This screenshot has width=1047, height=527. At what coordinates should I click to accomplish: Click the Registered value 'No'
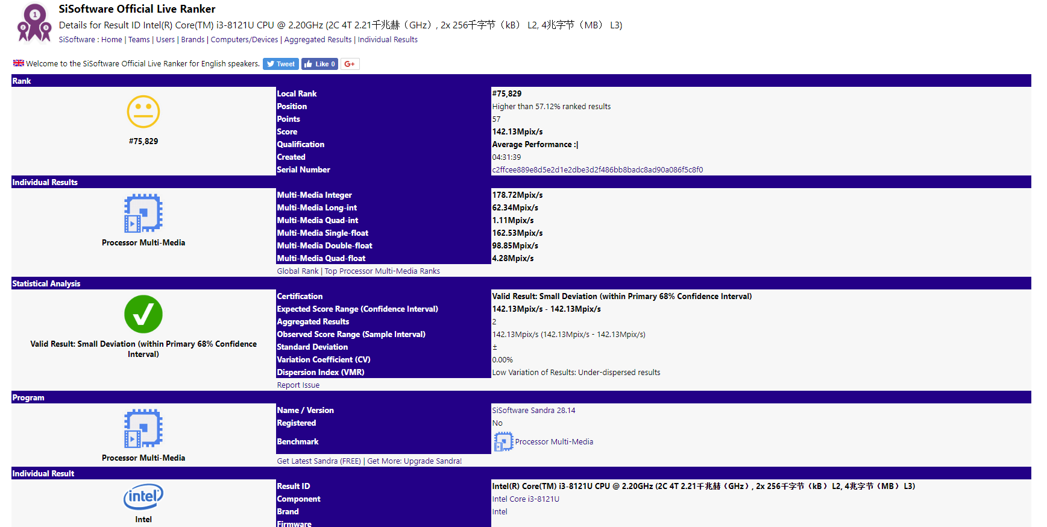pos(497,423)
